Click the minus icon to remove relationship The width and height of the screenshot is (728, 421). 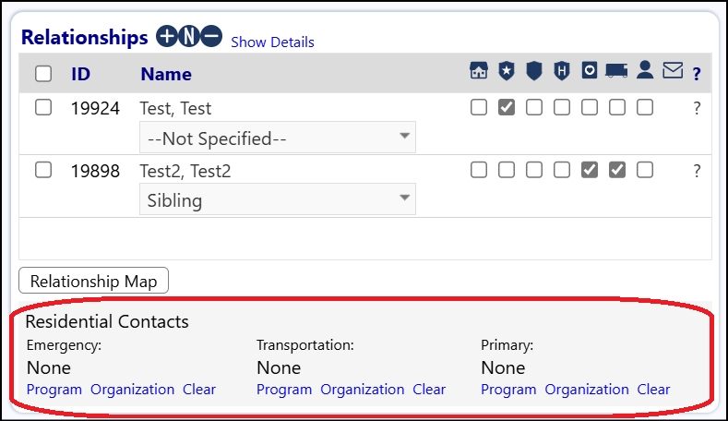click(x=211, y=36)
